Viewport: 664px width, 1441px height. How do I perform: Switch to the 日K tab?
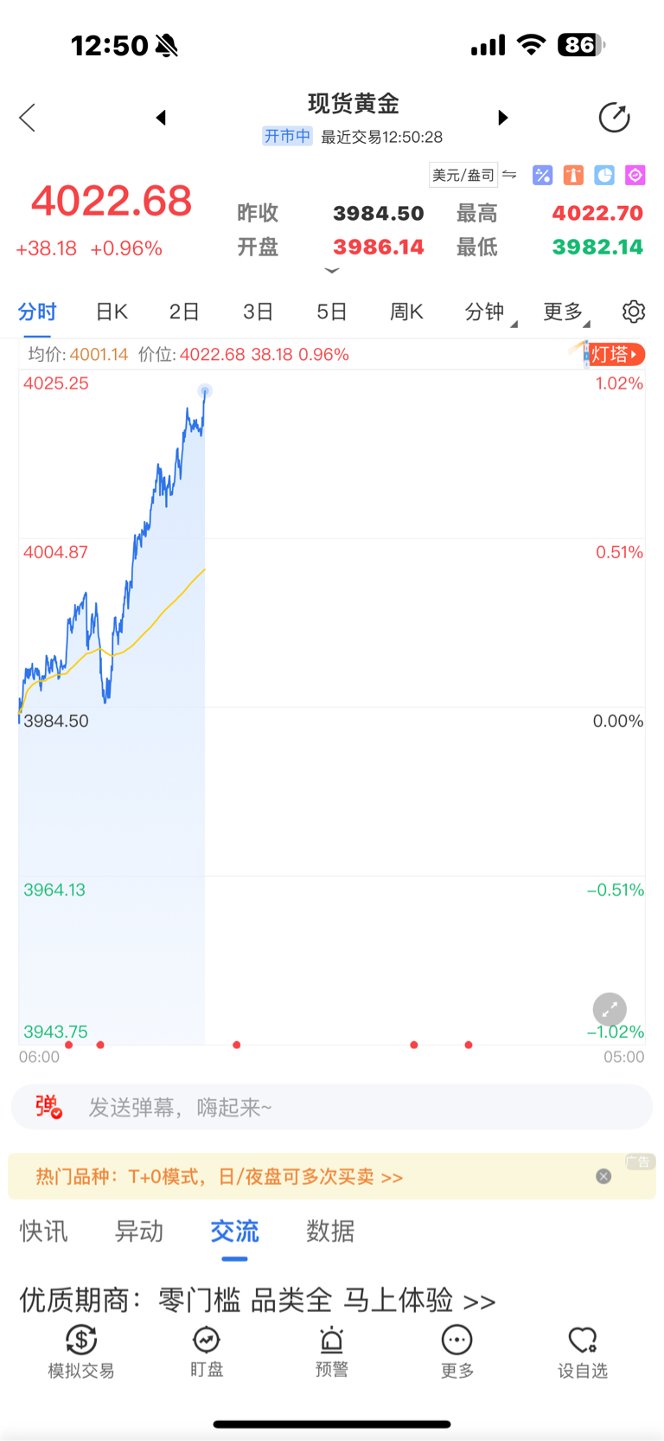(x=112, y=312)
